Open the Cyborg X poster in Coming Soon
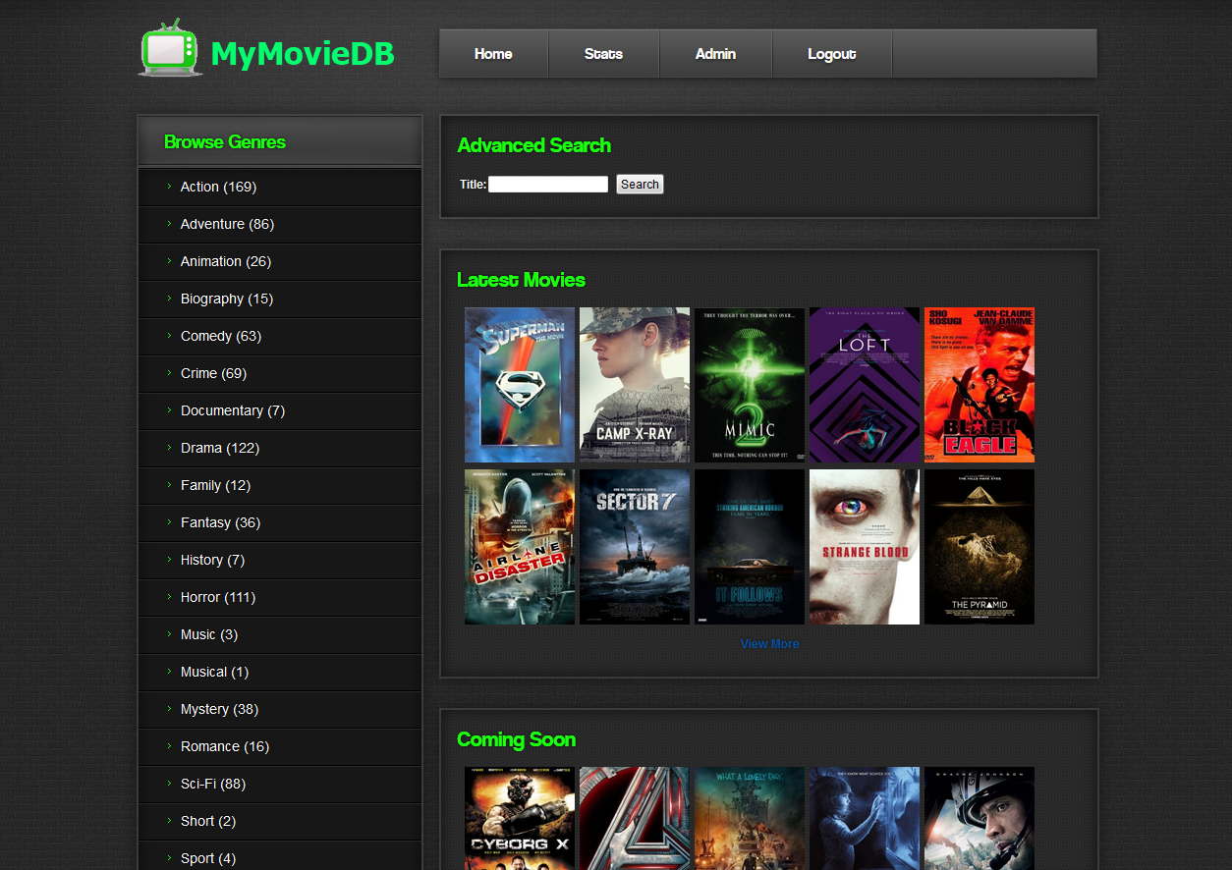The image size is (1232, 870). pyautogui.click(x=519, y=819)
